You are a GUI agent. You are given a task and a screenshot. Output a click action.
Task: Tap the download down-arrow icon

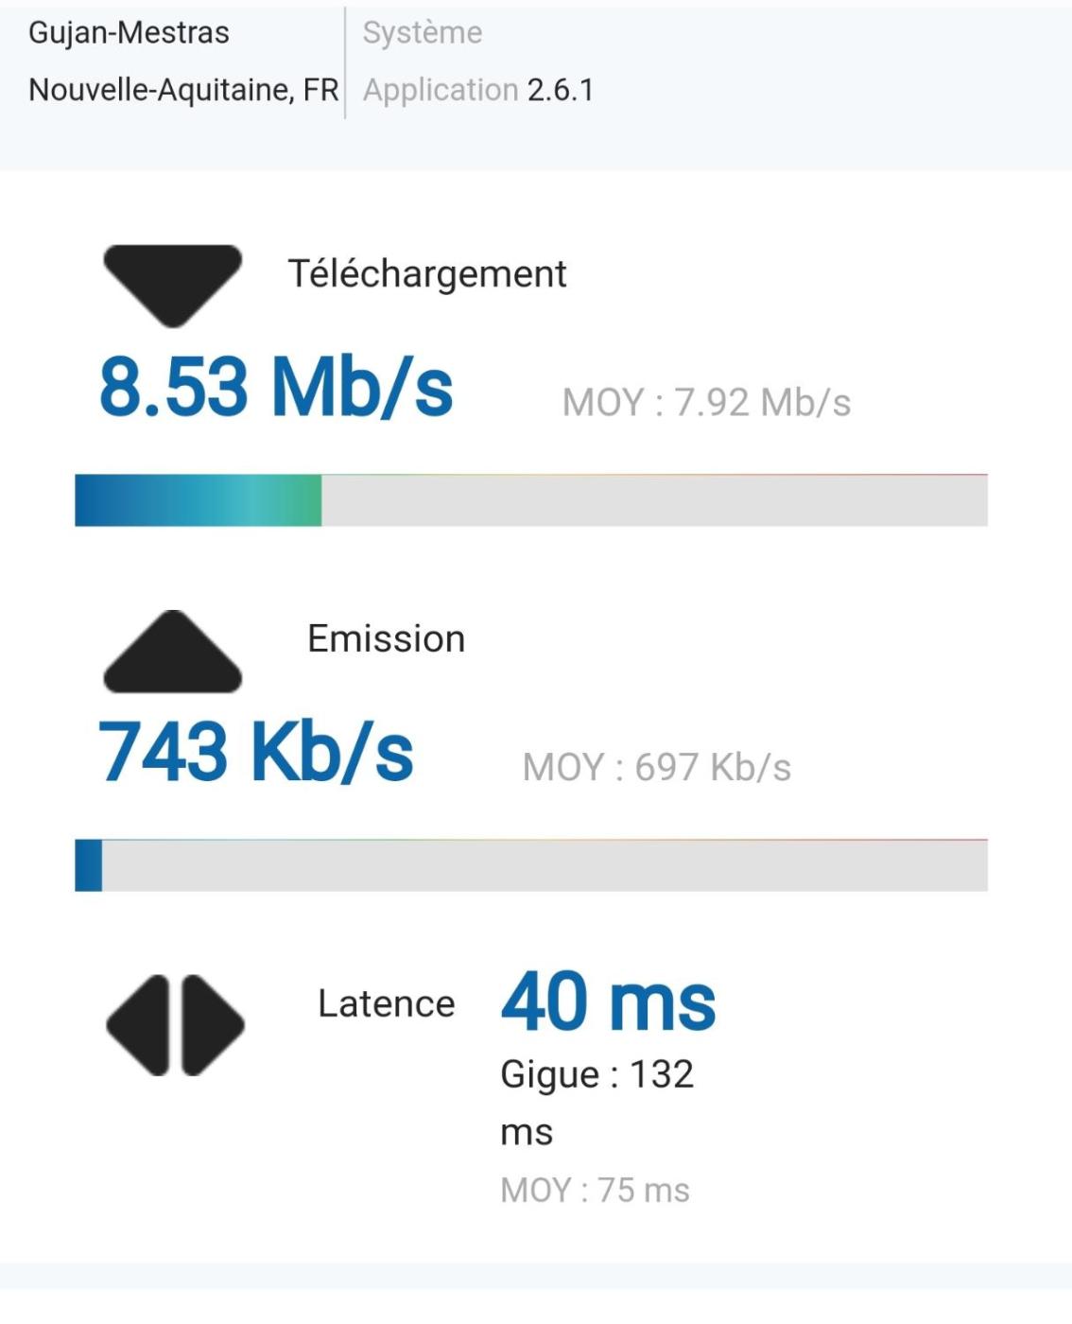[x=172, y=285]
